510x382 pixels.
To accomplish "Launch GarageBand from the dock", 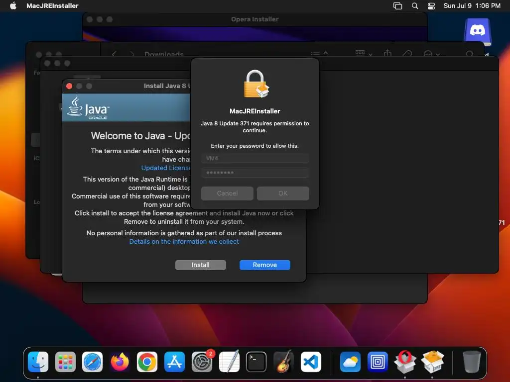I will (x=283, y=362).
